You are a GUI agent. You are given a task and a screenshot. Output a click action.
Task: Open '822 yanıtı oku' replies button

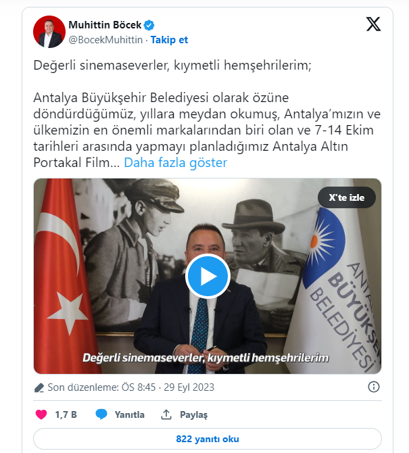coord(208,439)
